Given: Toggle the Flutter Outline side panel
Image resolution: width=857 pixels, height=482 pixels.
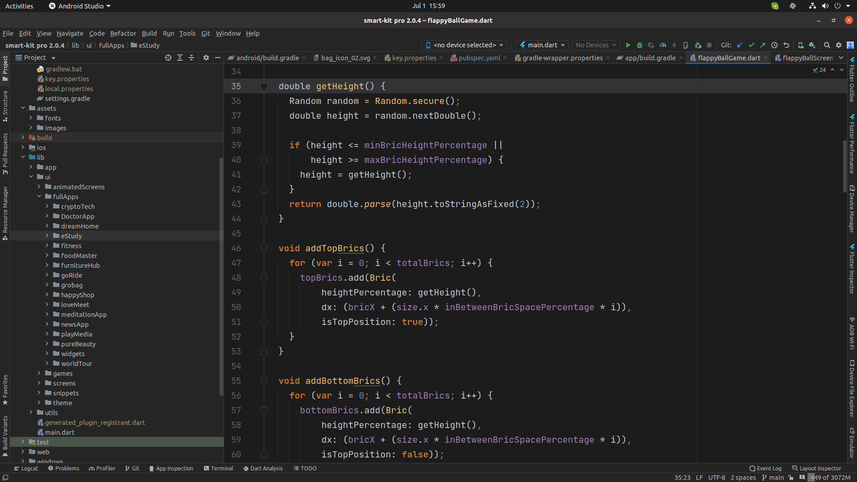Looking at the screenshot, I should coord(852,79).
